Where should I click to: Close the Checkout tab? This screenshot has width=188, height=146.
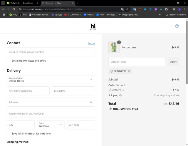tap(73, 3)
